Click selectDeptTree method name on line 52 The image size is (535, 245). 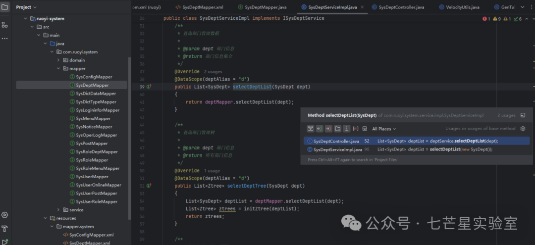(246, 186)
